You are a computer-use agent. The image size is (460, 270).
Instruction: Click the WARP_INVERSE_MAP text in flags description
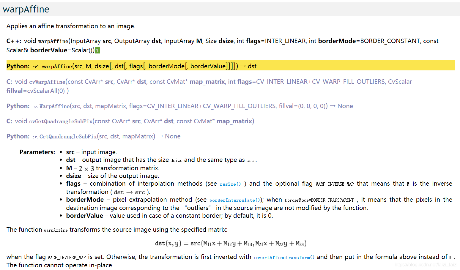335,184
